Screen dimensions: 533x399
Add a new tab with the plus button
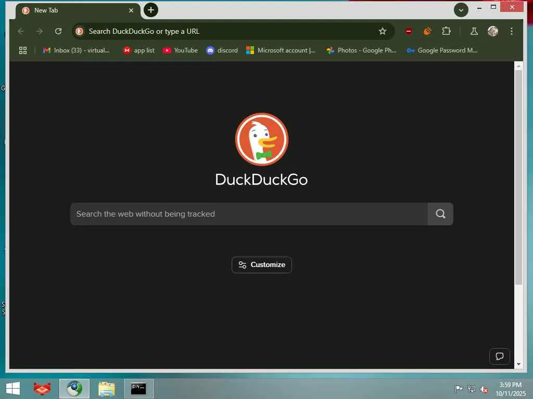(151, 10)
